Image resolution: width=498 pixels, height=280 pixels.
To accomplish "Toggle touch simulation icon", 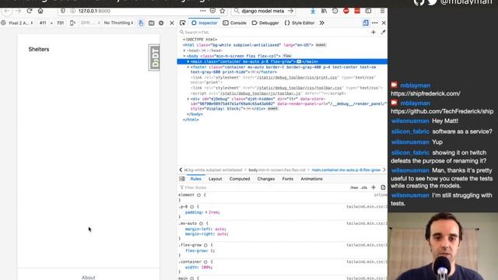I will (x=141, y=23).
